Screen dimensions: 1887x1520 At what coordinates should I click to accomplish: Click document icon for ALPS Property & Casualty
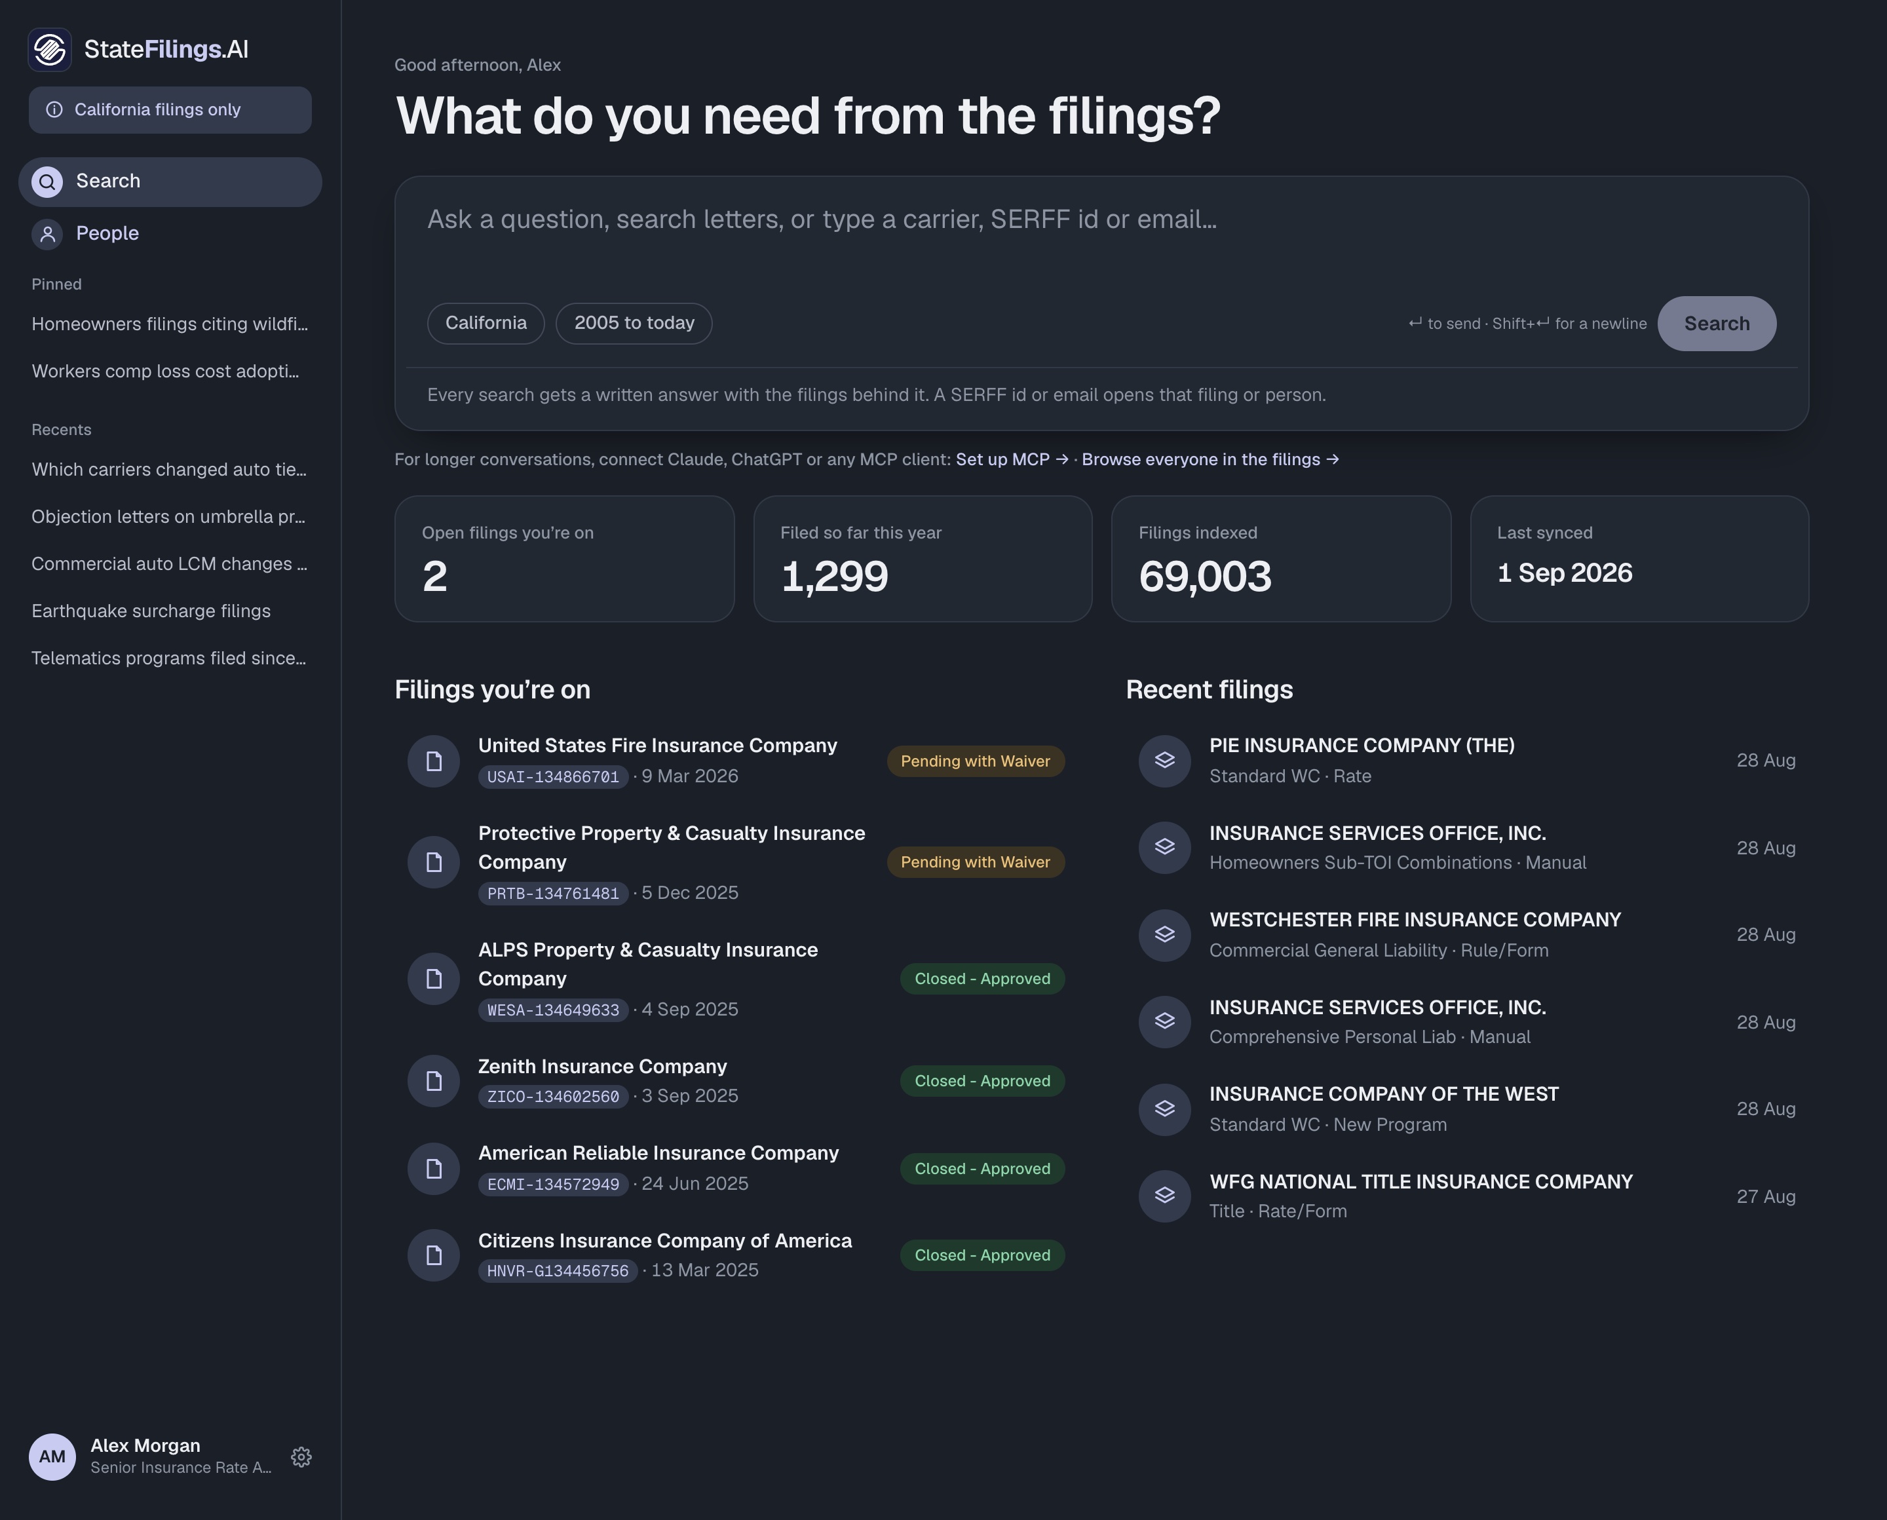click(434, 979)
